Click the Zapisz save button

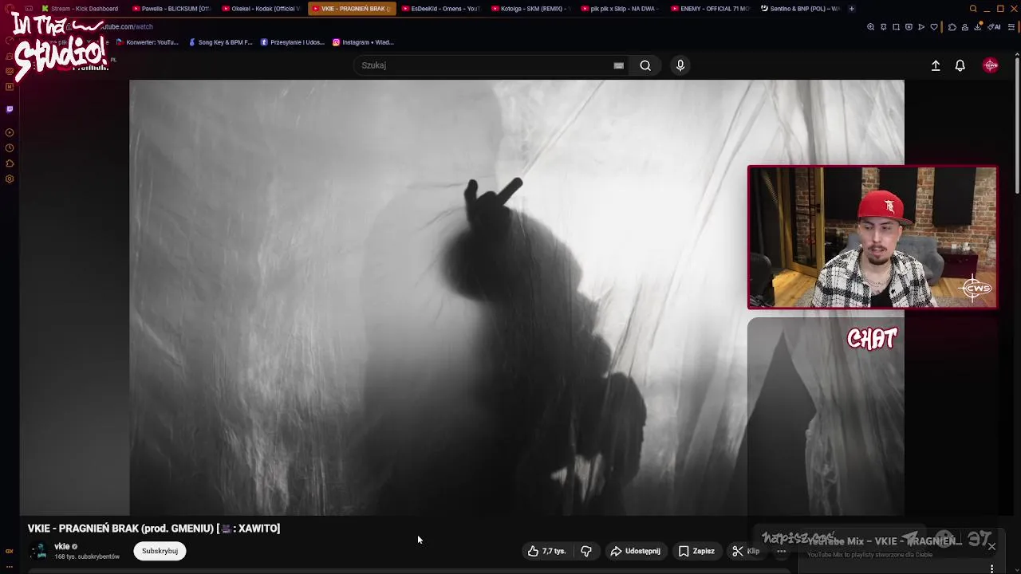pyautogui.click(x=696, y=551)
